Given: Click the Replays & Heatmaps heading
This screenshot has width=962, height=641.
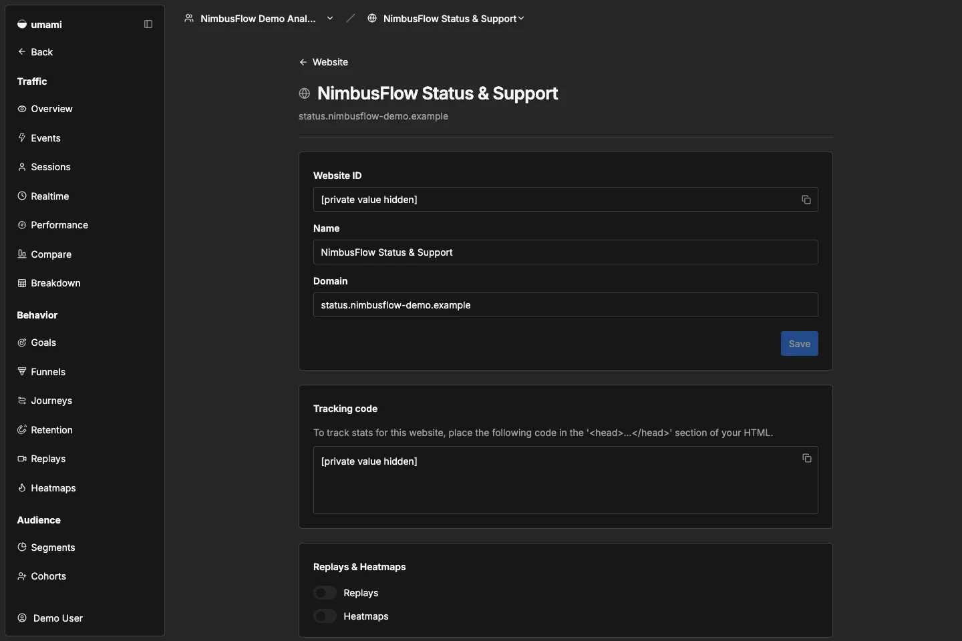Looking at the screenshot, I should (x=359, y=567).
